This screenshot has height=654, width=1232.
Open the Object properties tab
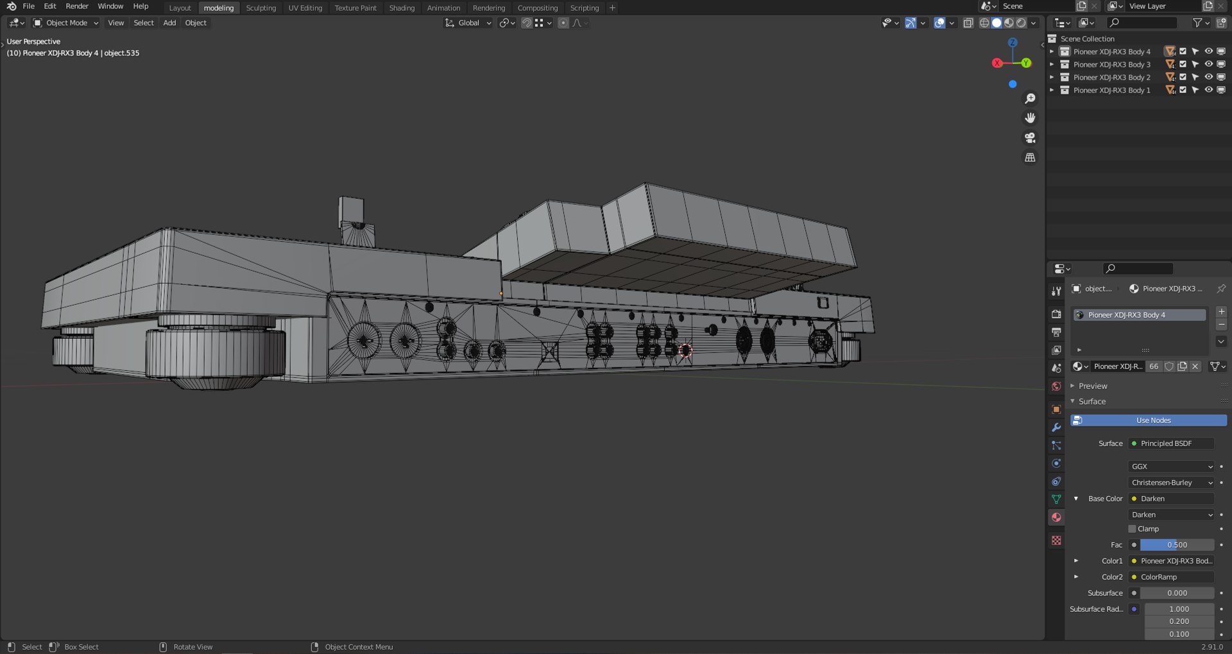pos(1056,409)
